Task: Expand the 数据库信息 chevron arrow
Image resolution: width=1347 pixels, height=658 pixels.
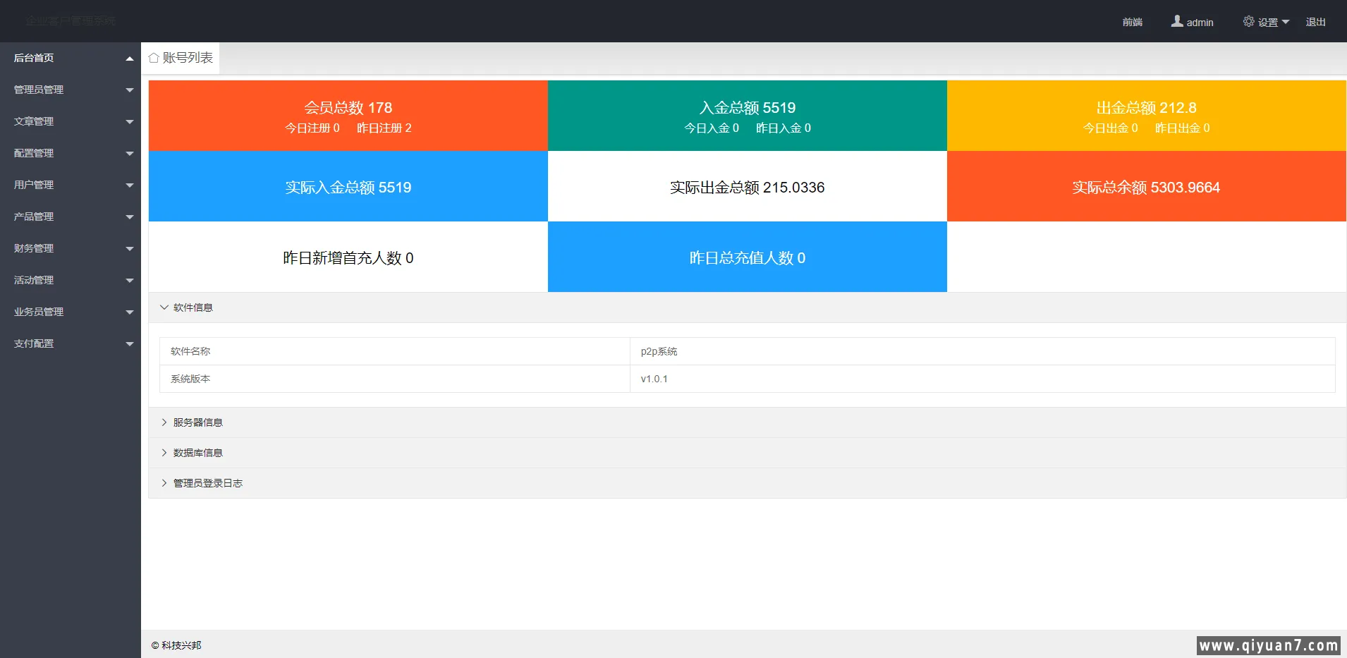Action: click(x=164, y=453)
